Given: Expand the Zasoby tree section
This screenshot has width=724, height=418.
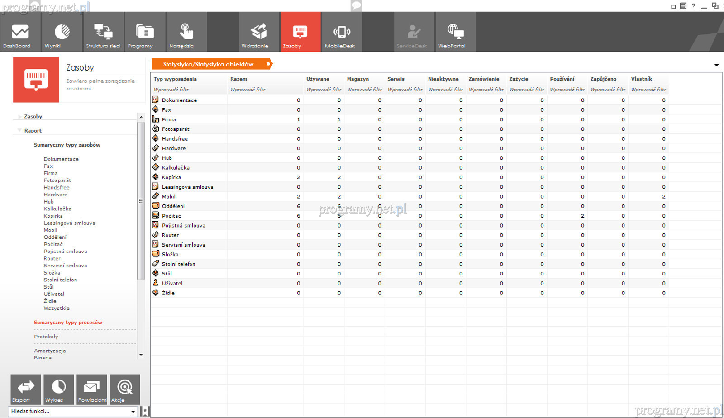Looking at the screenshot, I should 19,117.
